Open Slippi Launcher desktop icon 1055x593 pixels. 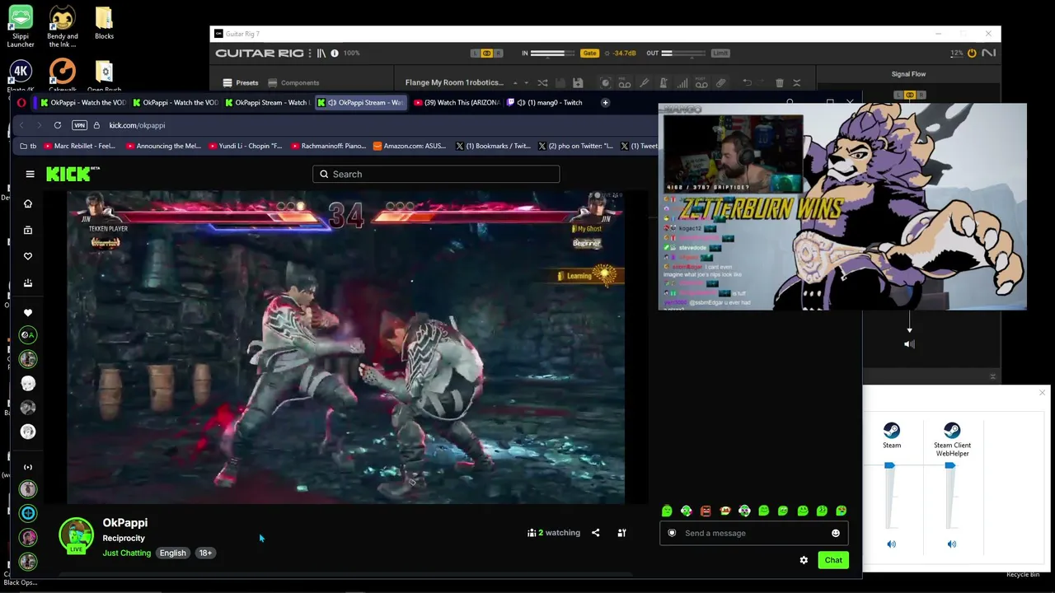pos(21,27)
